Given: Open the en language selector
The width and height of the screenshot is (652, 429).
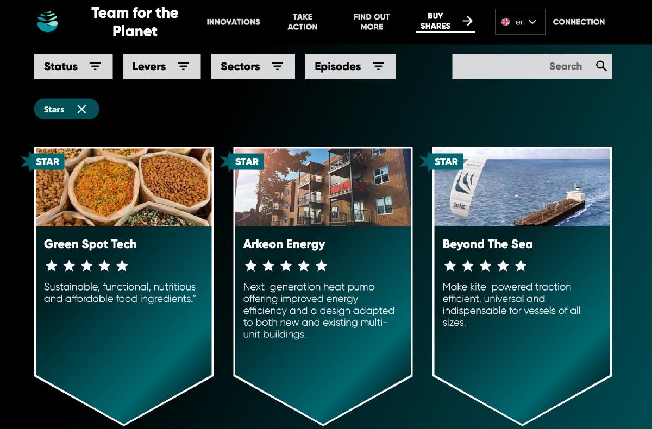Looking at the screenshot, I should 520,22.
